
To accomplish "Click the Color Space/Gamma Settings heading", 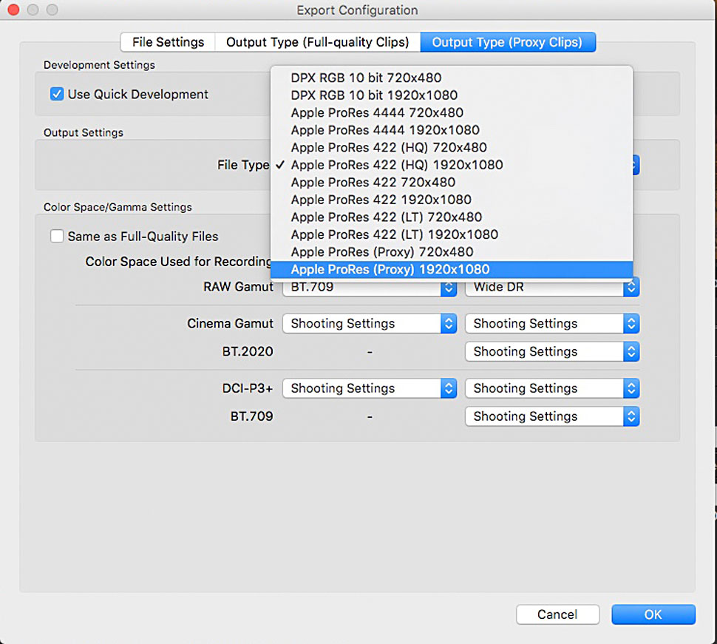I will click(118, 207).
